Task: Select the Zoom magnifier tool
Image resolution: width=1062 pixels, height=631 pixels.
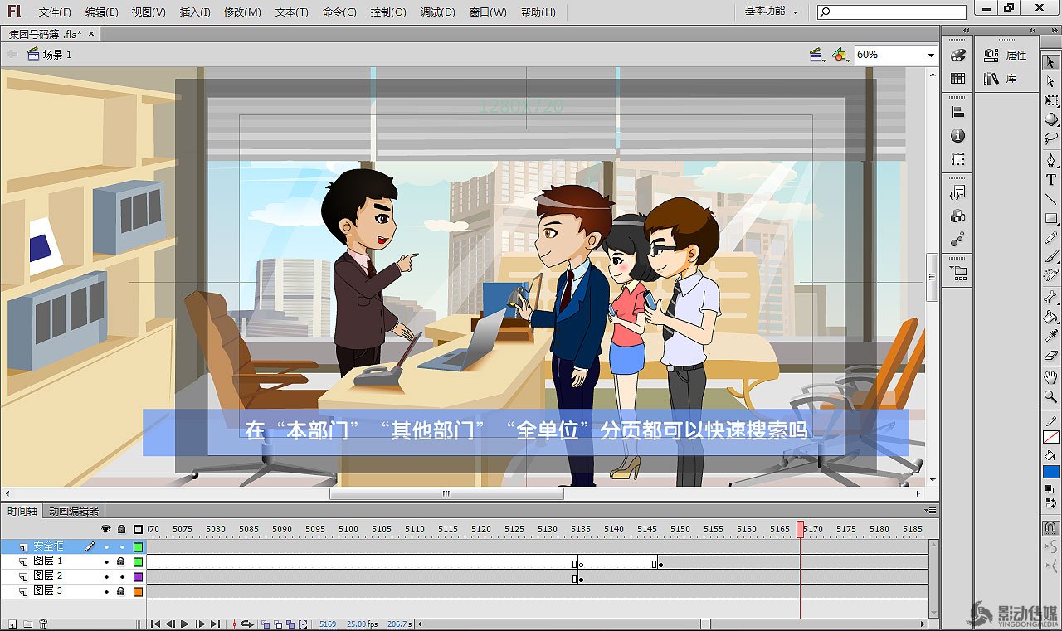Action: pos(1051,397)
